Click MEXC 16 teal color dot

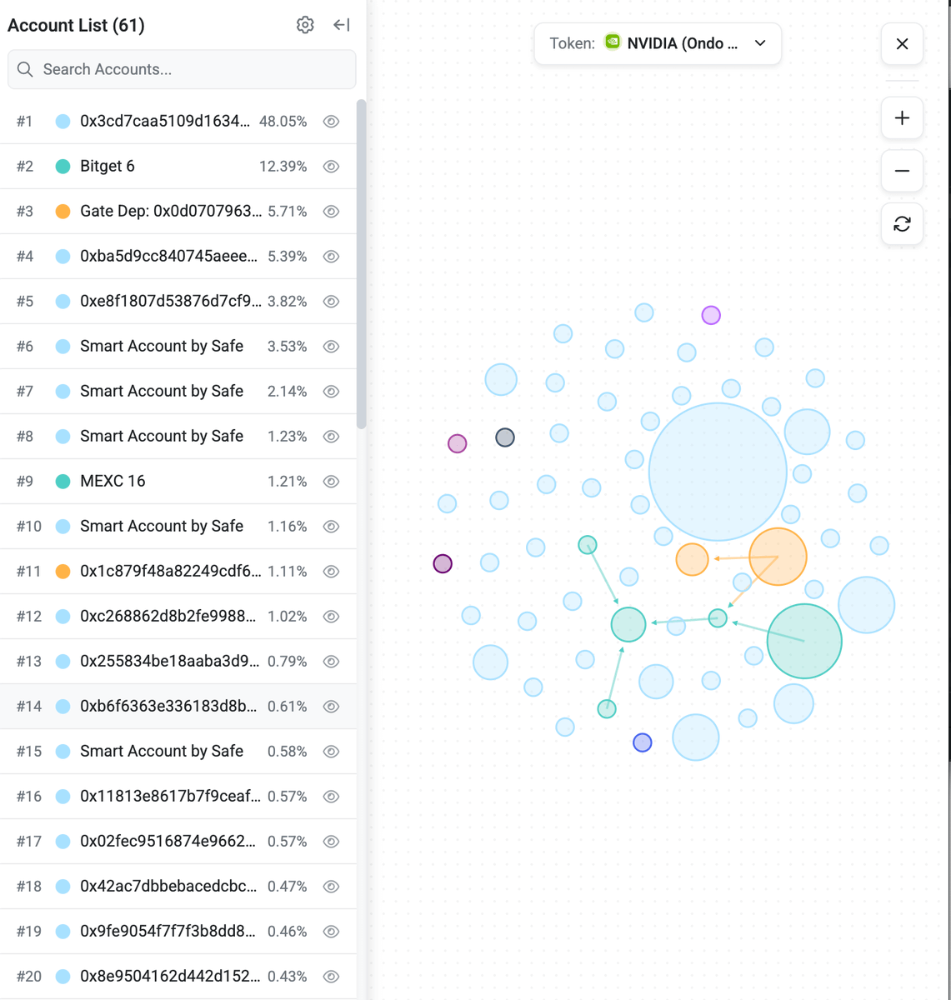63,482
